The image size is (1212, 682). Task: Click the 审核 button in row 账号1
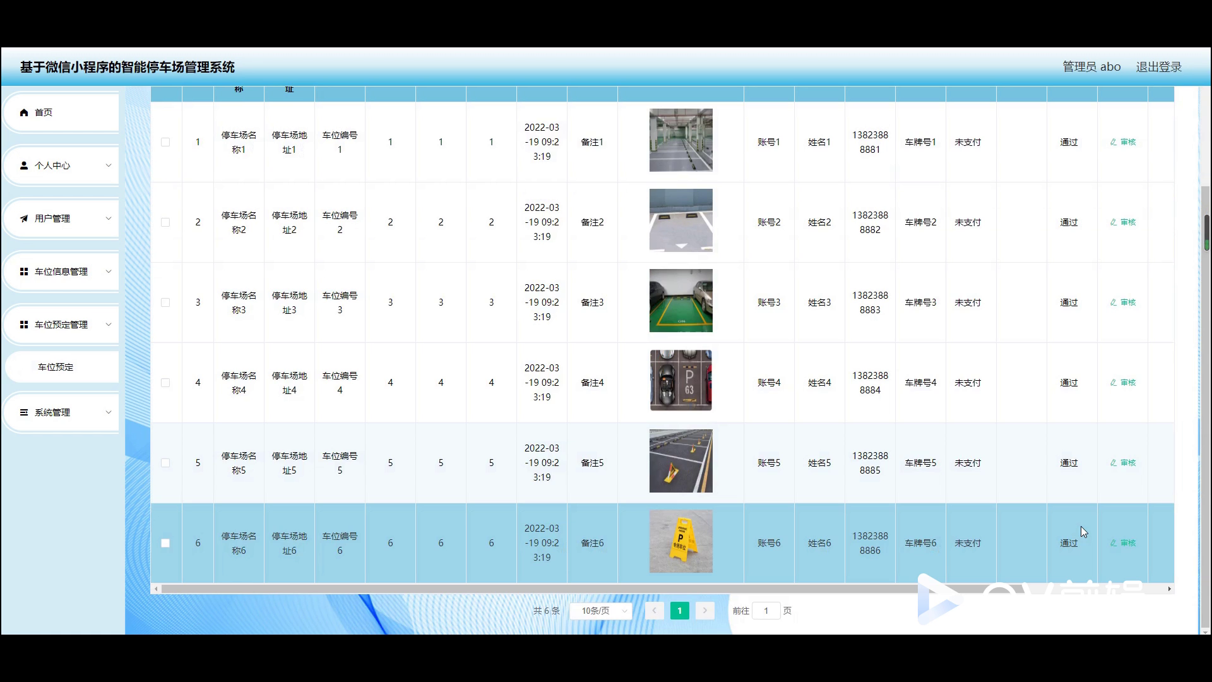1123,142
